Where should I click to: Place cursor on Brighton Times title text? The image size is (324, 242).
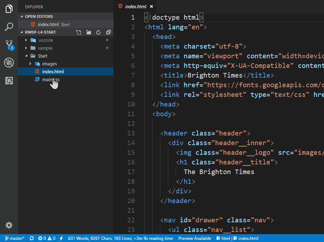point(215,75)
